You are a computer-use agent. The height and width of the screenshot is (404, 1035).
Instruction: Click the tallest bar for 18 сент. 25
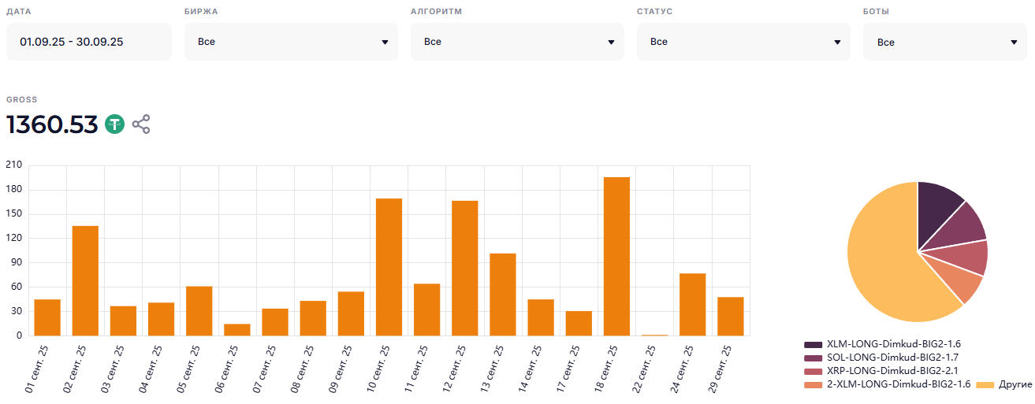point(616,257)
